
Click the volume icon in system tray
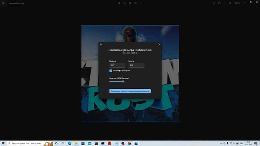click(x=234, y=143)
